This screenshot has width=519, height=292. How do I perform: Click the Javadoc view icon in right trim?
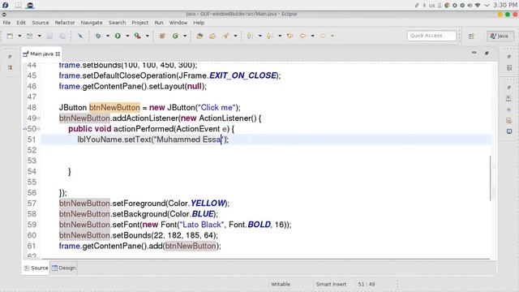[x=509, y=109]
